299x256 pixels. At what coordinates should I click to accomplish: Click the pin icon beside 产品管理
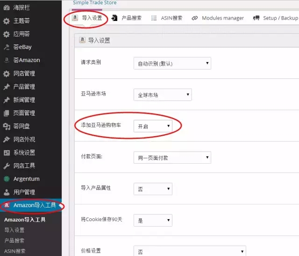[6, 87]
